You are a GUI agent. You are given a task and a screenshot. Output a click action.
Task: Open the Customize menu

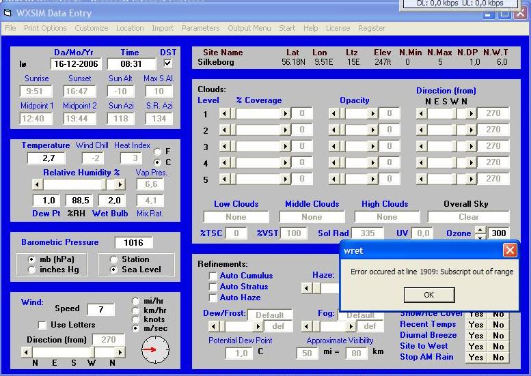tap(92, 28)
